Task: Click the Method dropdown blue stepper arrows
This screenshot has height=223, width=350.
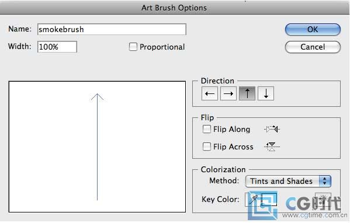Action: [x=325, y=181]
